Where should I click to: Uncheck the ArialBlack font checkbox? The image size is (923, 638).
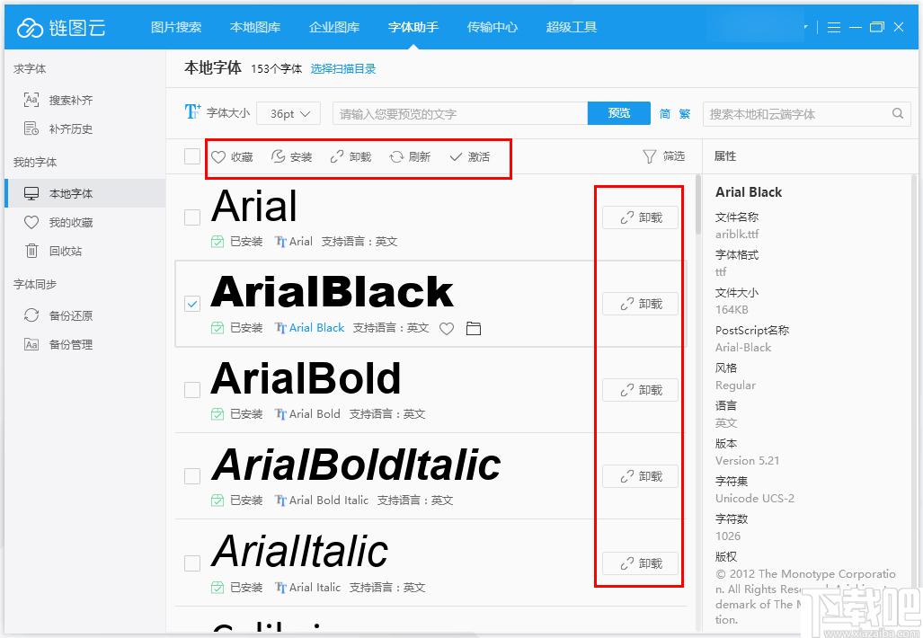pyautogui.click(x=191, y=304)
